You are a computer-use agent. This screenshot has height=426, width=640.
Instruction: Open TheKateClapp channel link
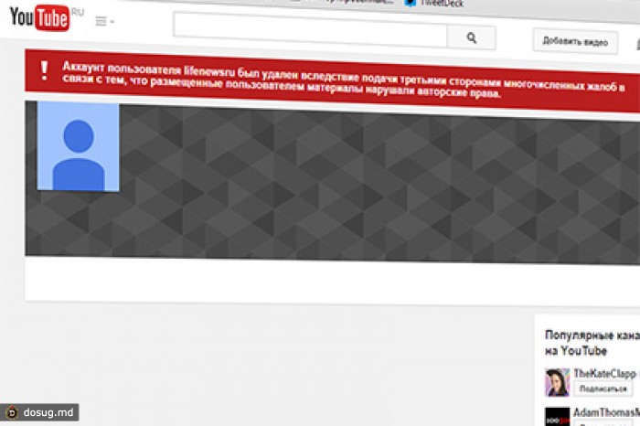click(604, 373)
